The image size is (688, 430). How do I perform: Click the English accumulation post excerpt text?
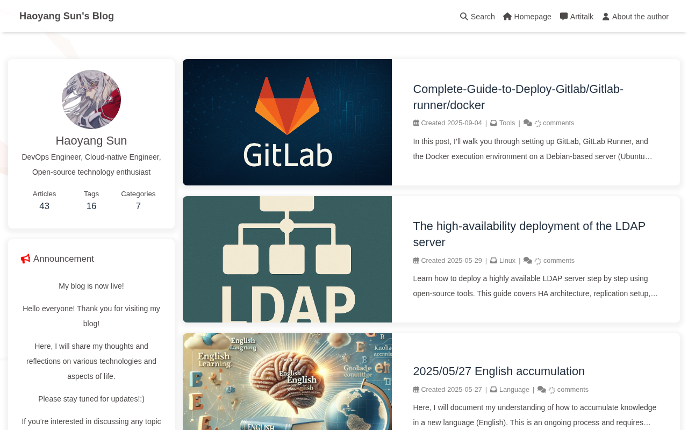click(535, 415)
